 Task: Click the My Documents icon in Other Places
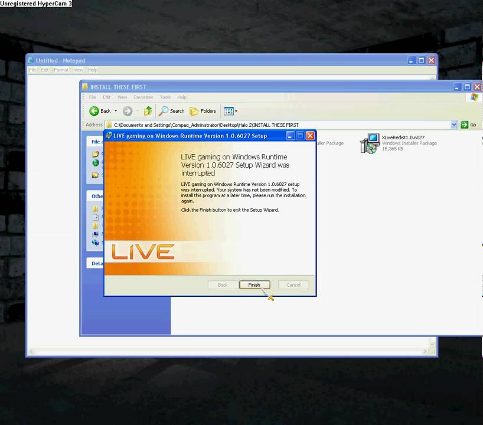pos(96,217)
